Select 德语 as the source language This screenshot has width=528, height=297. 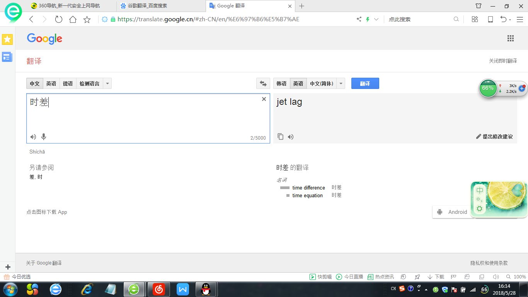click(68, 83)
